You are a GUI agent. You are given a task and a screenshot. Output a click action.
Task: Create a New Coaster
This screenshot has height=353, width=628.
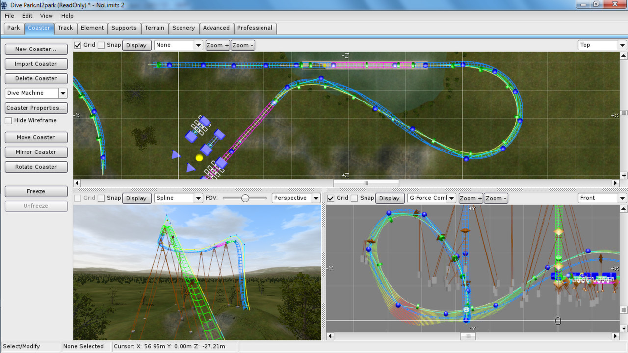[x=36, y=49]
